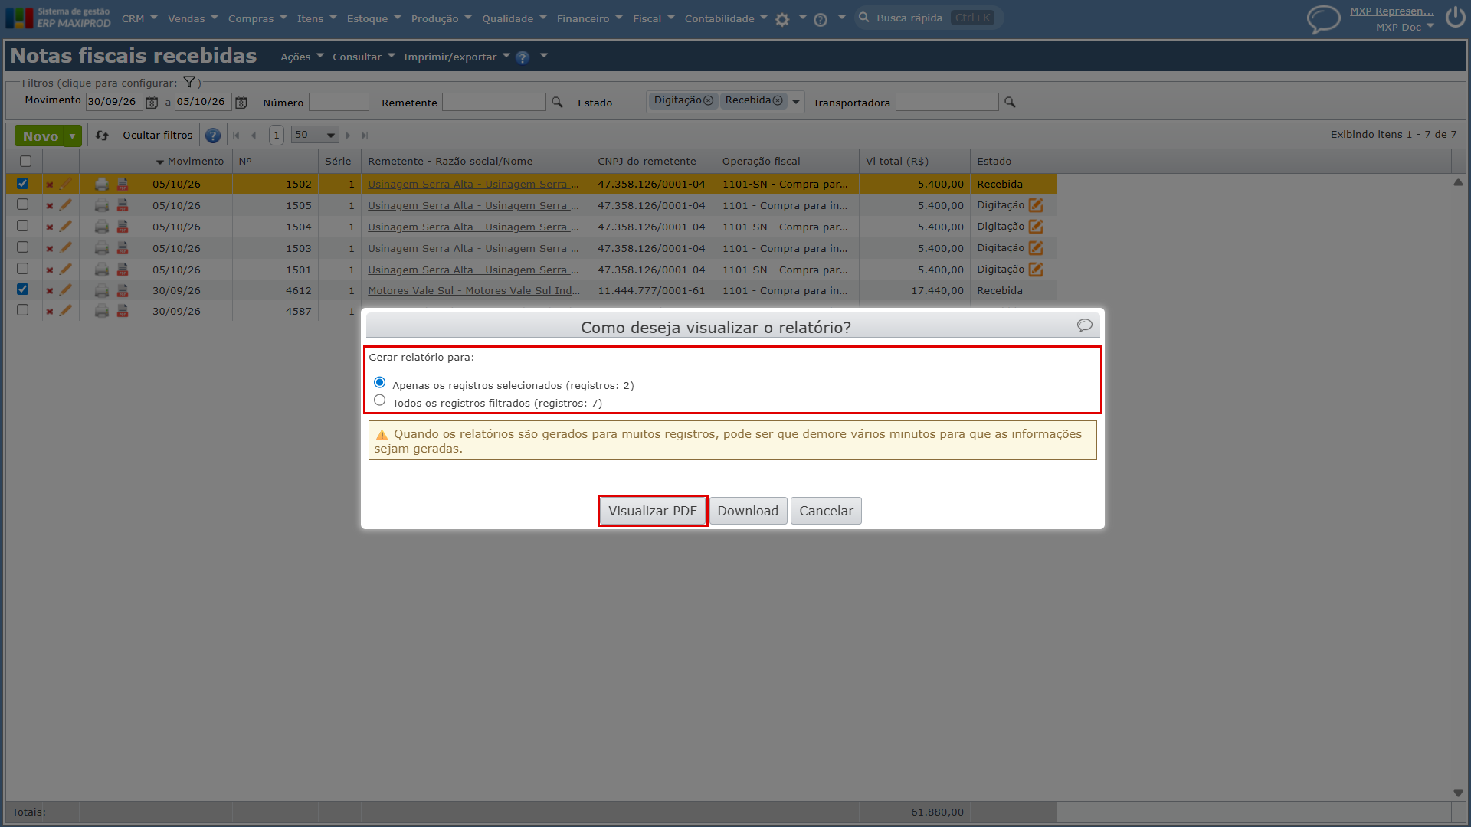Open the Financeiro menu
This screenshot has width=1471, height=827.
click(589, 18)
